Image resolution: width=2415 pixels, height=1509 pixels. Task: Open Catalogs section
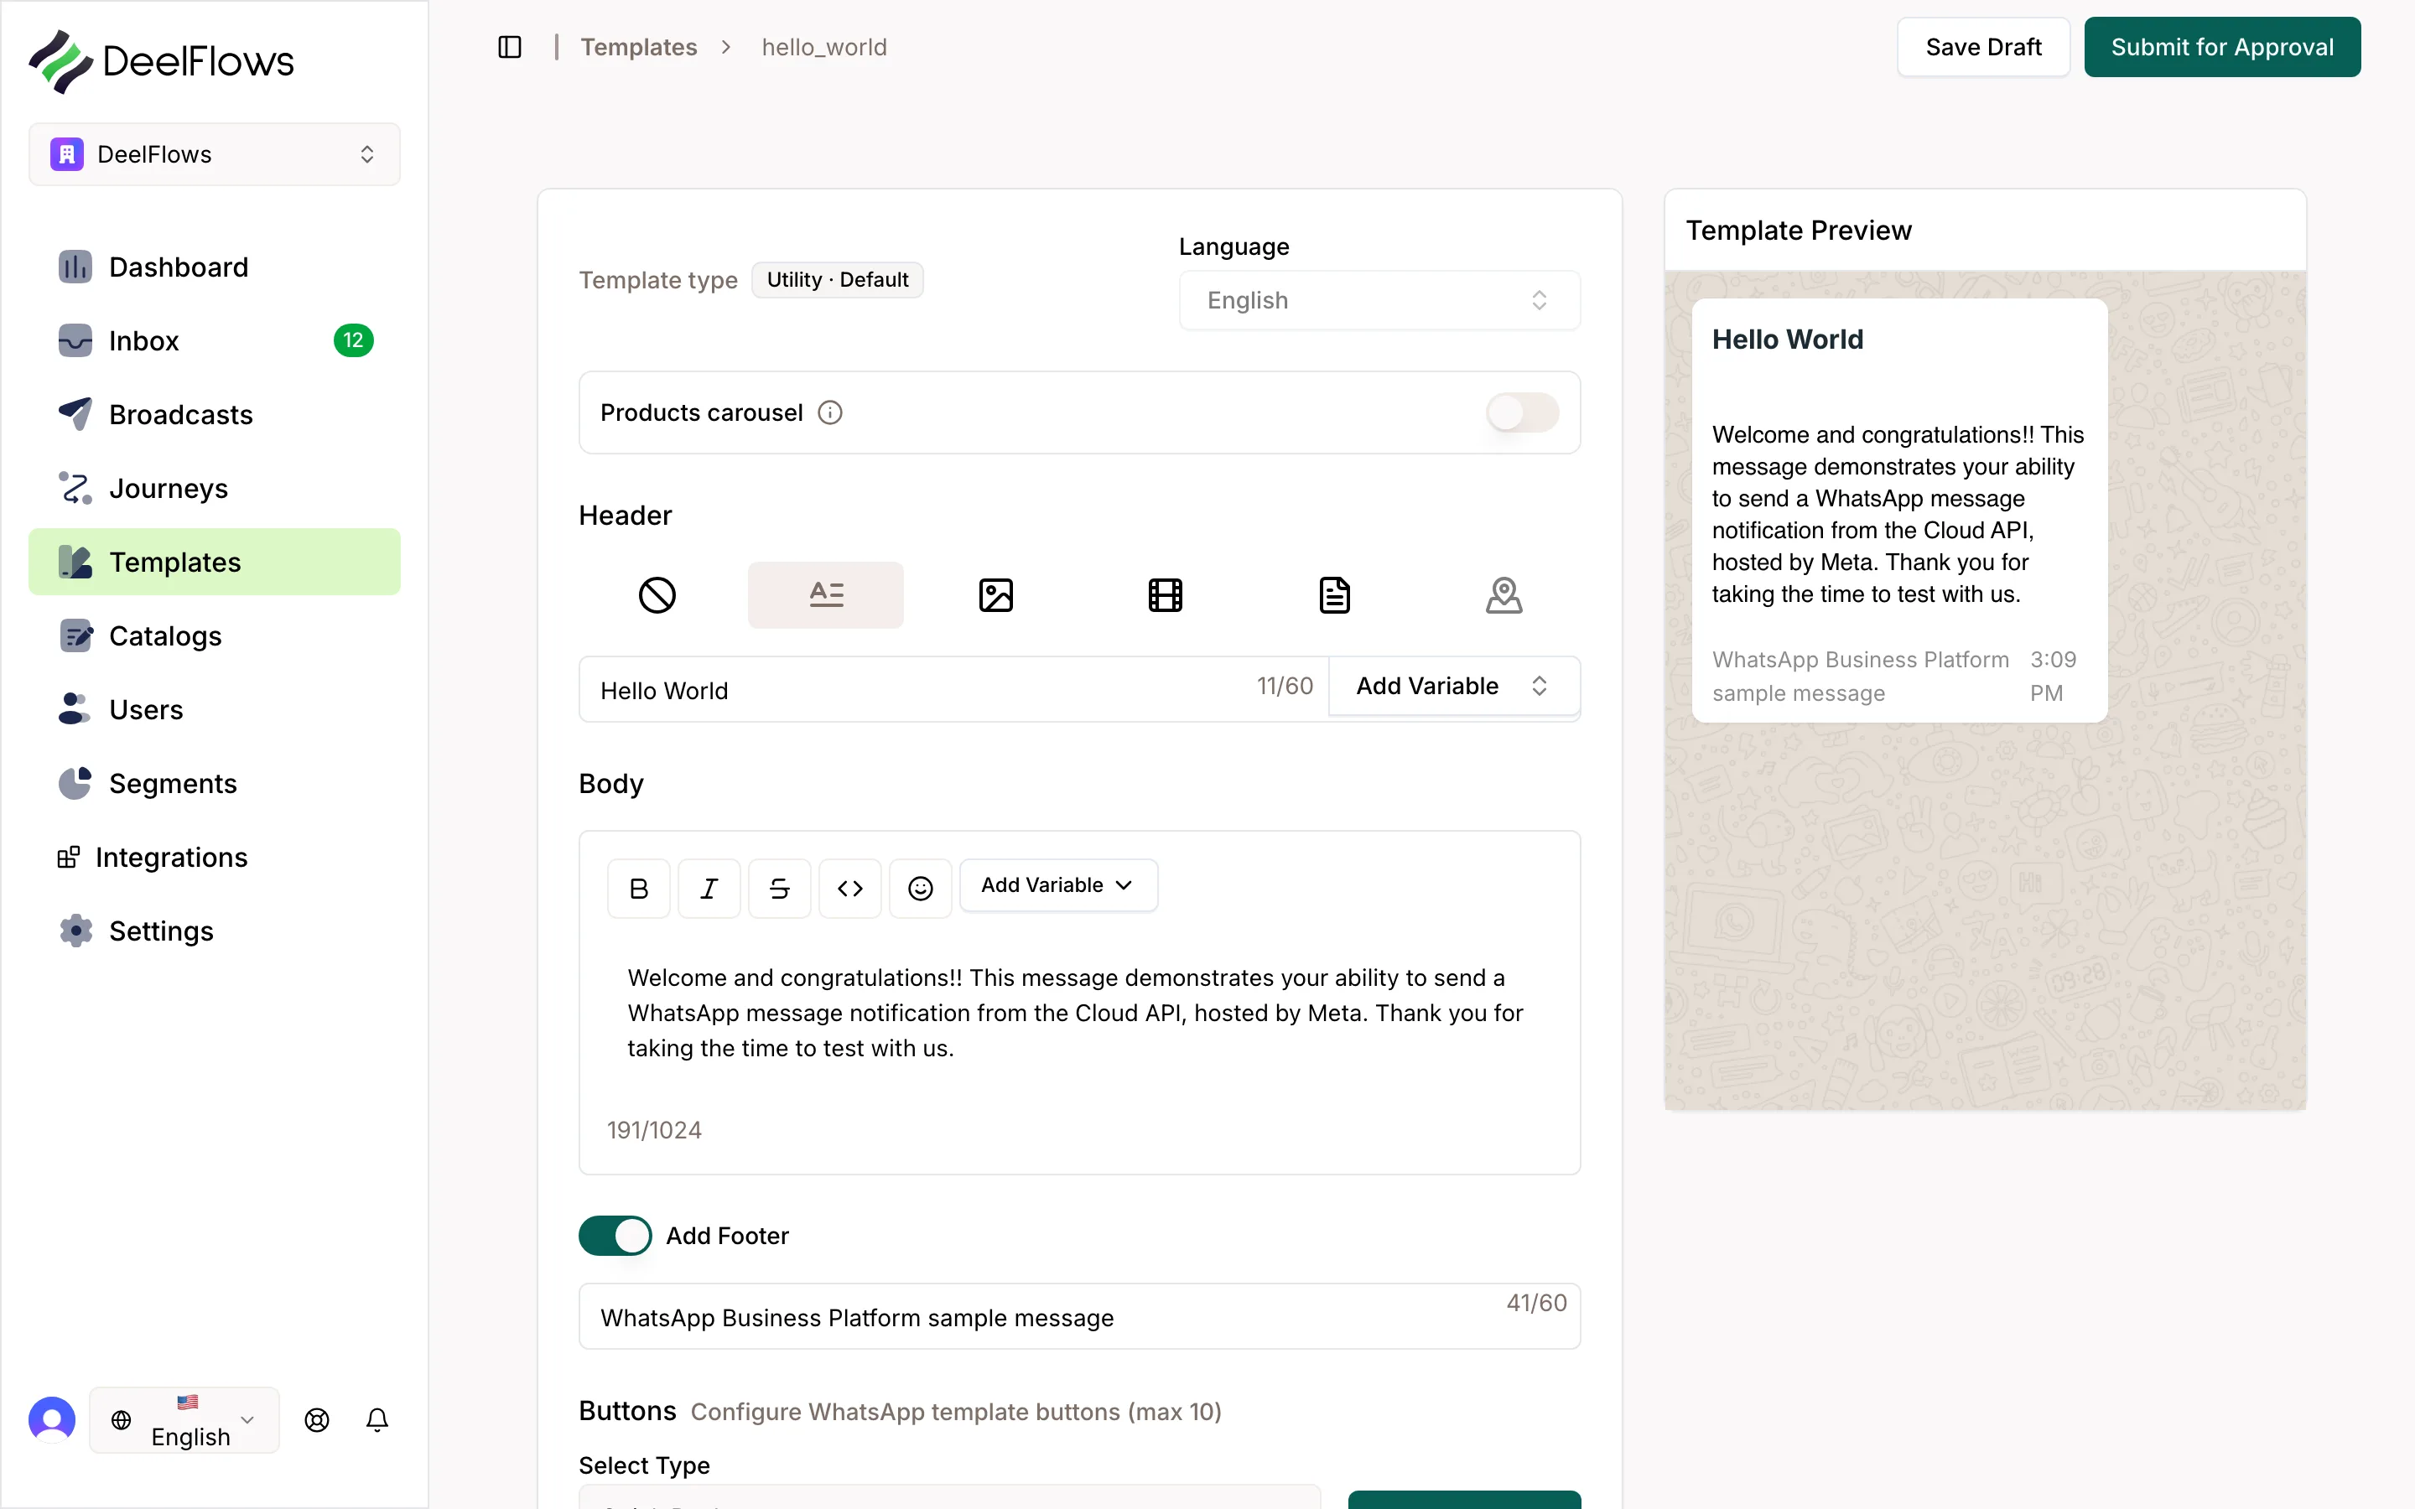(x=215, y=635)
